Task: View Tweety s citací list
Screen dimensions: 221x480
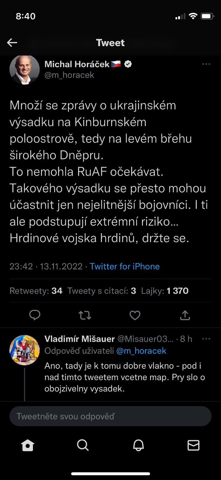Action: click(102, 291)
